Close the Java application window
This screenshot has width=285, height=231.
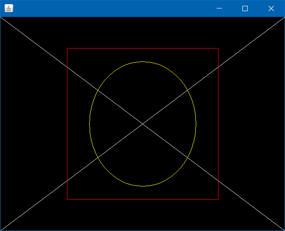[x=271, y=8]
